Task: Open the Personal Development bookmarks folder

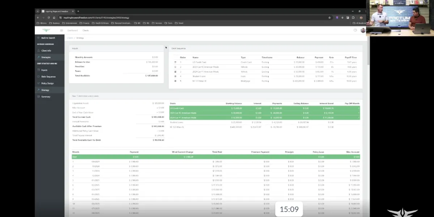Action: (122, 23)
